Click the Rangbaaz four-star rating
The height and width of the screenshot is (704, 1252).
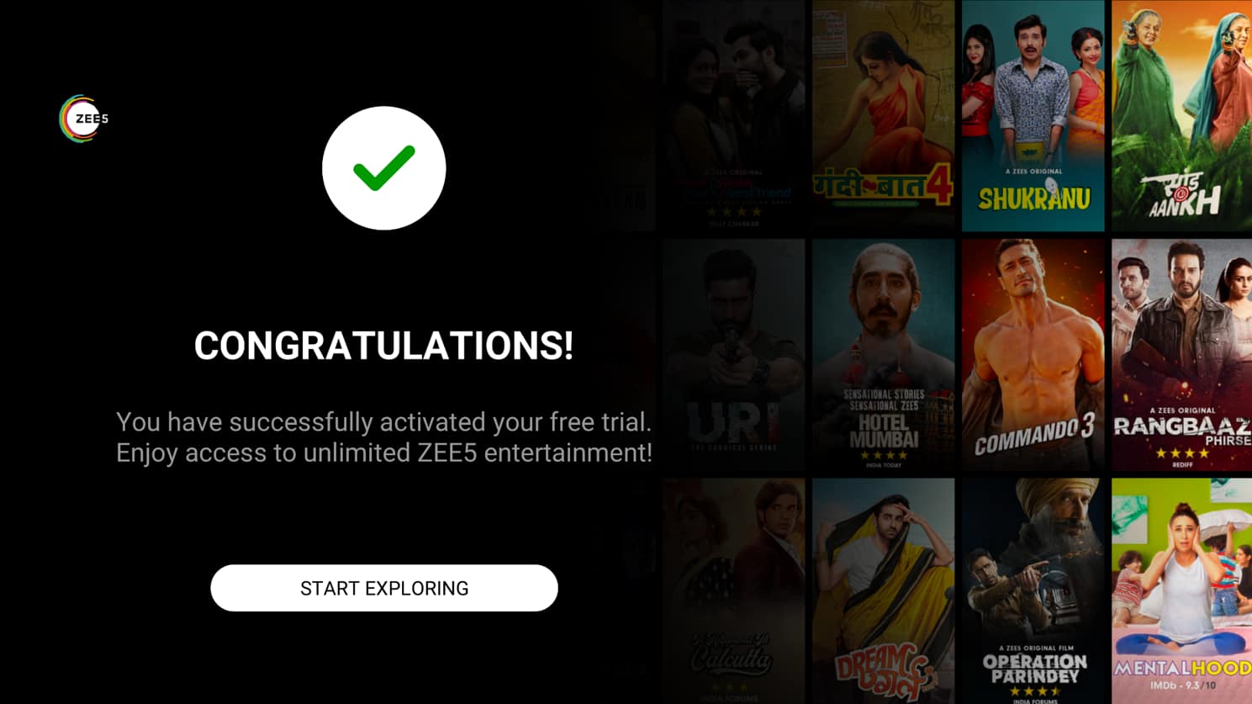click(x=1181, y=453)
